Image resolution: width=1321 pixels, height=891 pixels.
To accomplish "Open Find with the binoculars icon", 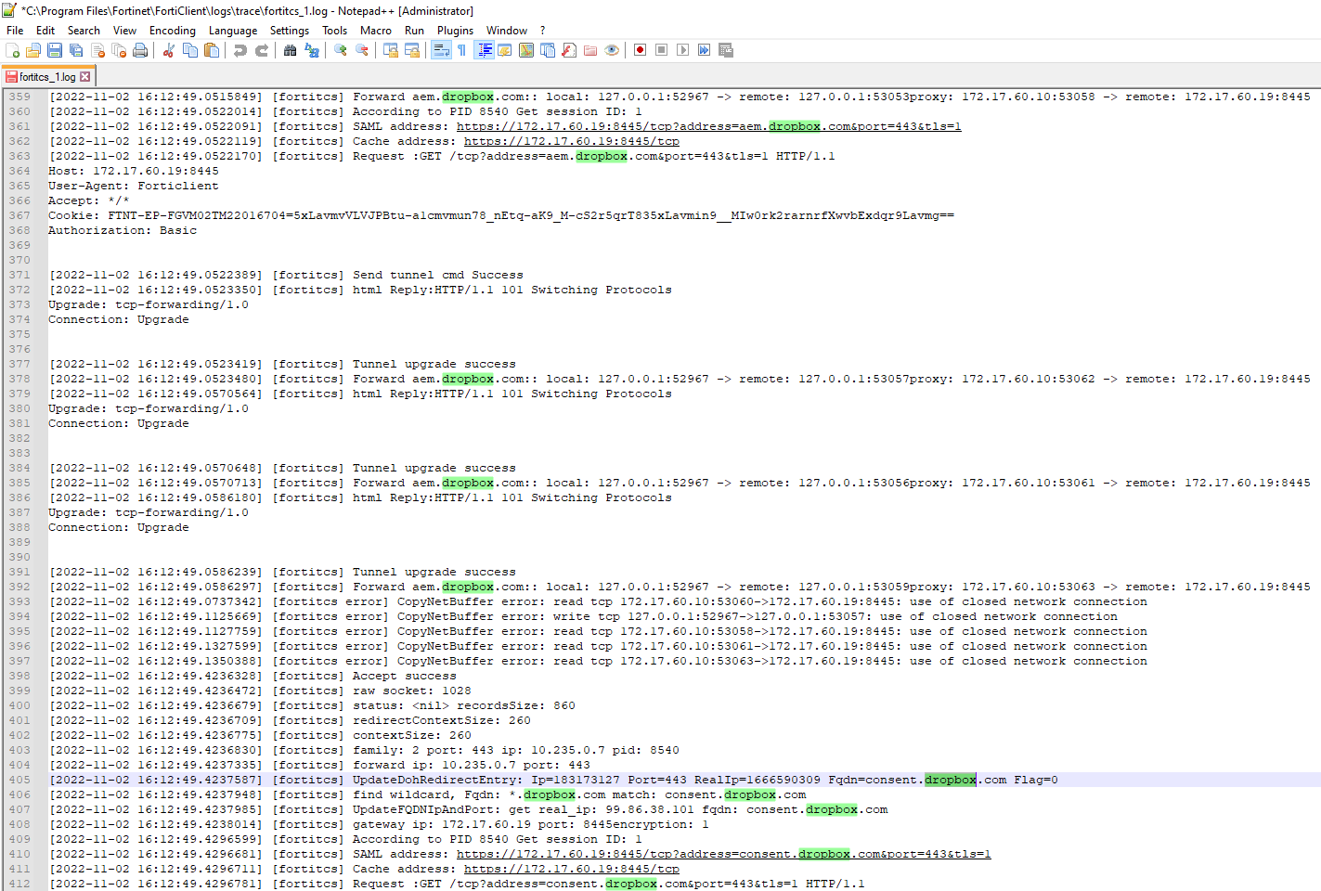I will pyautogui.click(x=291, y=50).
